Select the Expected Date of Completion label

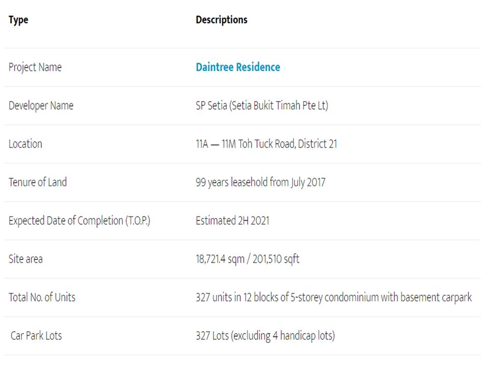80,221
